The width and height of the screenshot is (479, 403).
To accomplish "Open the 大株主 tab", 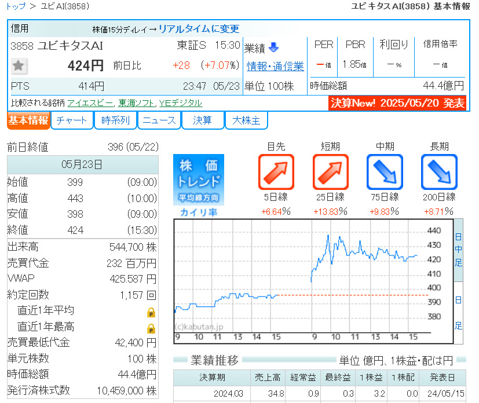I will click(x=246, y=120).
